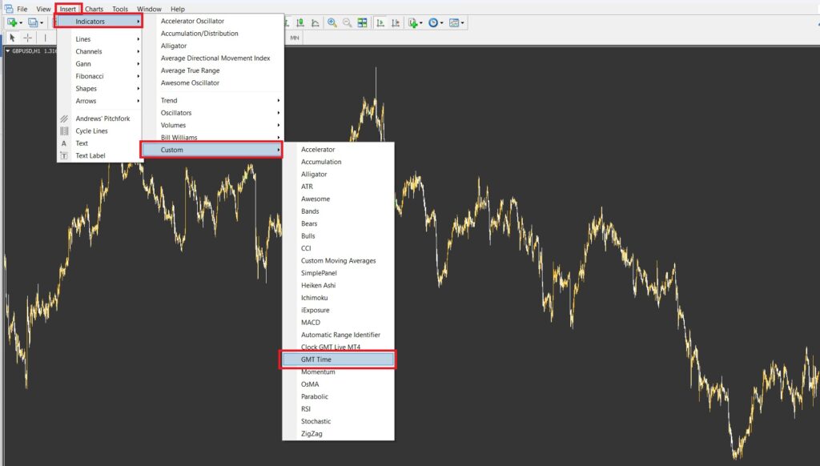Select the crosshair tool
This screenshot has width=820, height=466.
(x=28, y=38)
